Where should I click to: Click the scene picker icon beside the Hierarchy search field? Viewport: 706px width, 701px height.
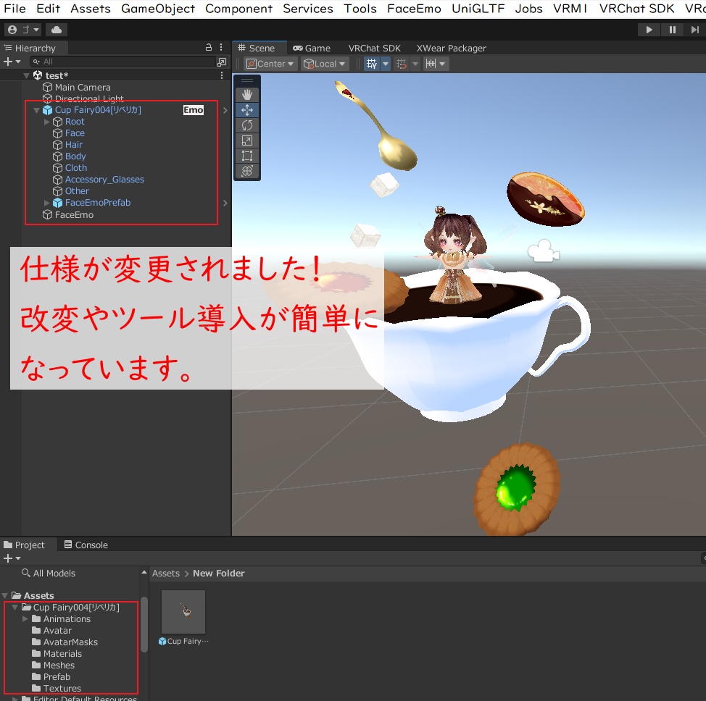222,62
